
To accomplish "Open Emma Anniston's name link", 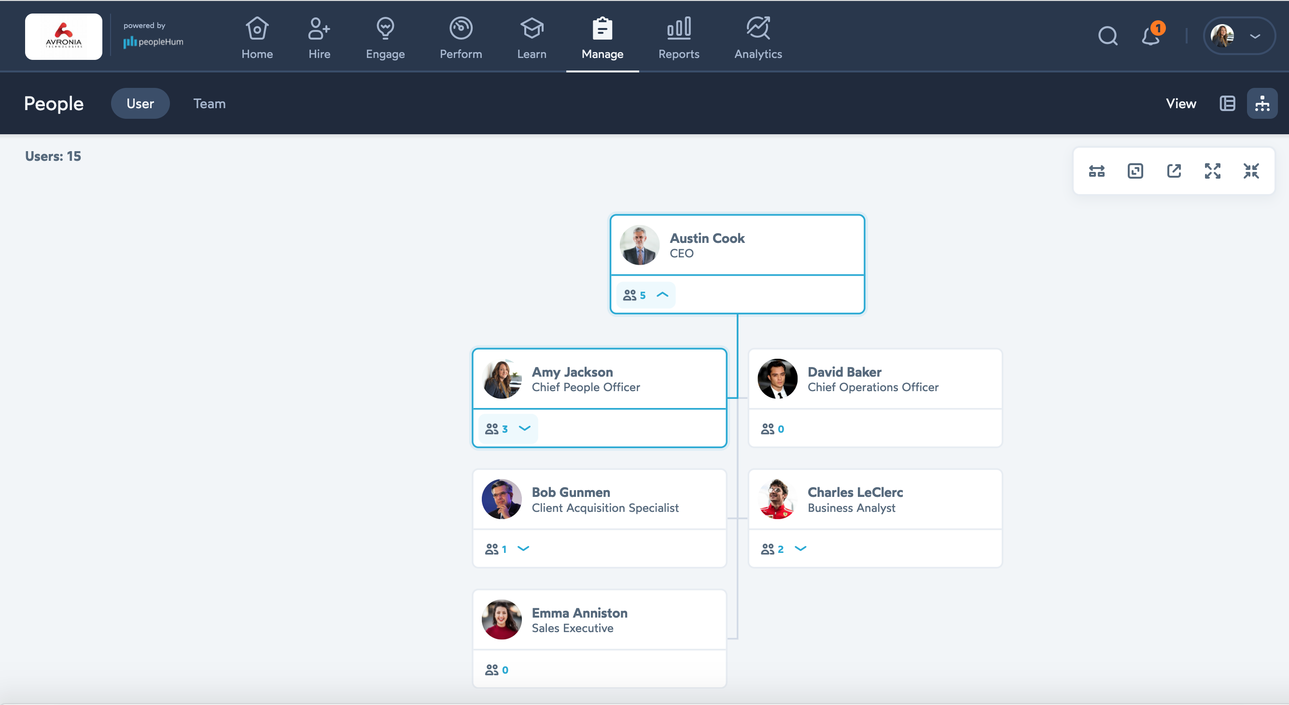I will 579,612.
